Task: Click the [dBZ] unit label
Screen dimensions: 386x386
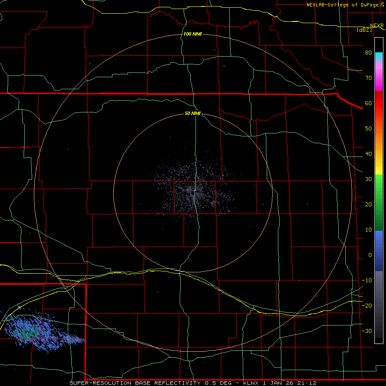Action: pyautogui.click(x=364, y=30)
